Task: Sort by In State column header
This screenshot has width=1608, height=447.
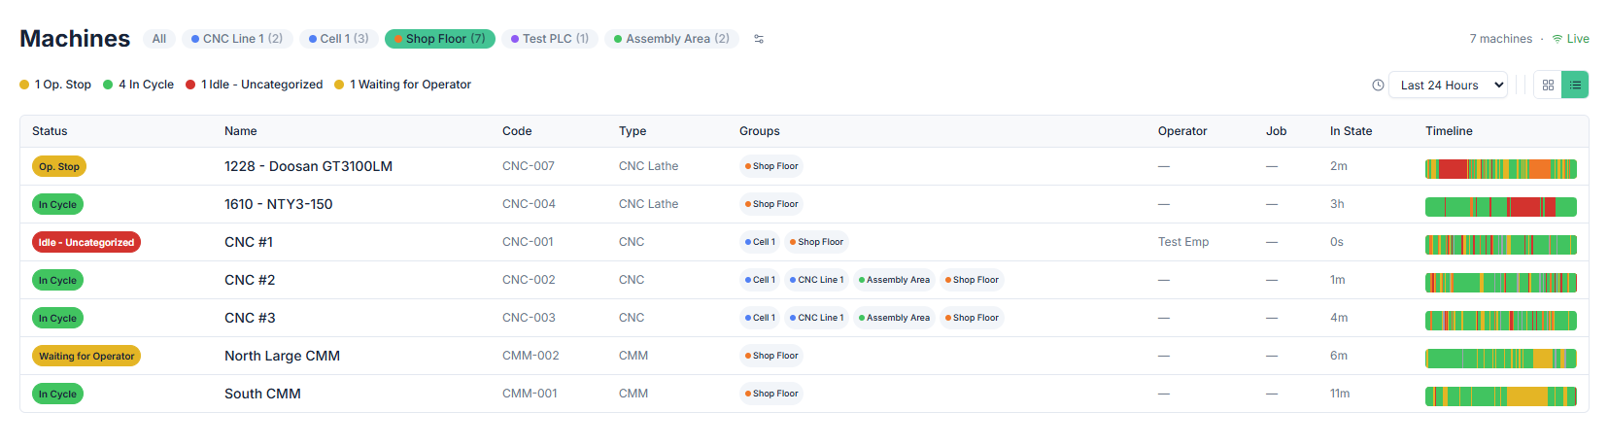Action: [1351, 131]
